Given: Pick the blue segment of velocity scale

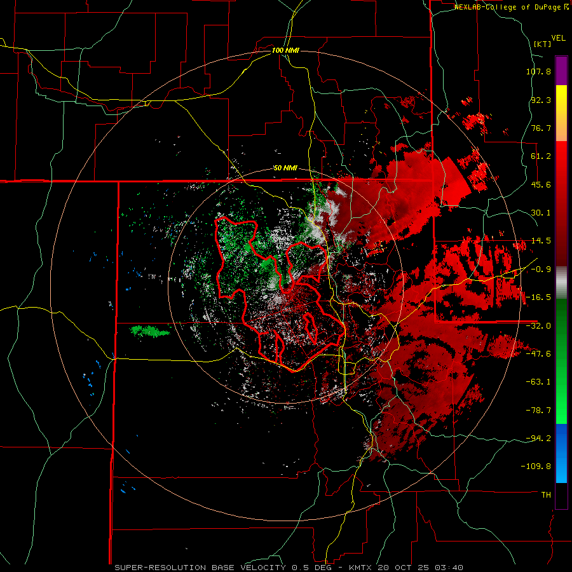Looking at the screenshot, I should click(561, 453).
